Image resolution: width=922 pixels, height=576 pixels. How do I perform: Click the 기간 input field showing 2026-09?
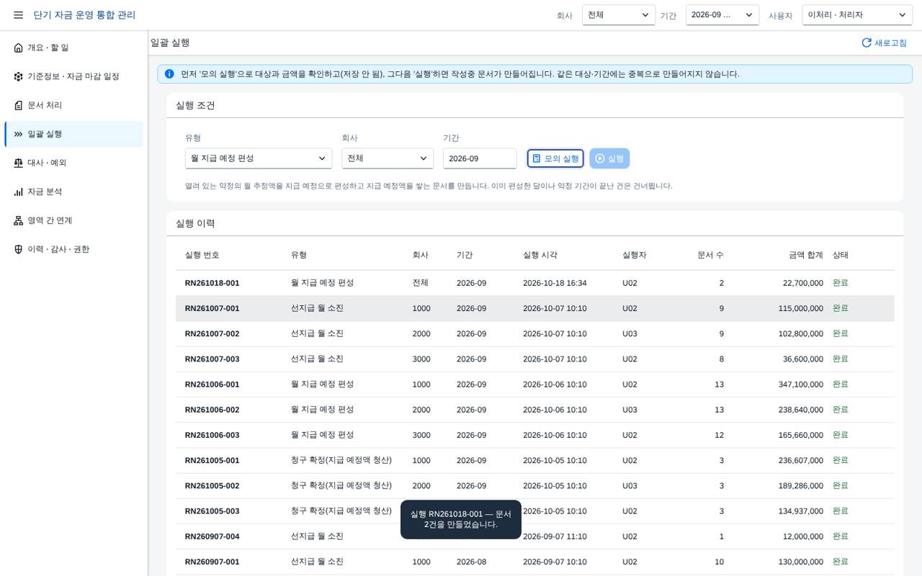pos(480,158)
